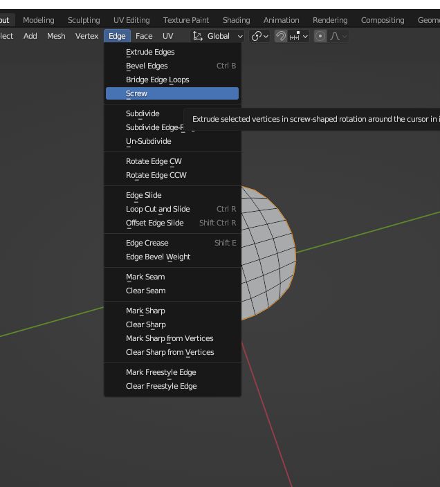Choose Bevel Edges menu entry

pos(172,66)
